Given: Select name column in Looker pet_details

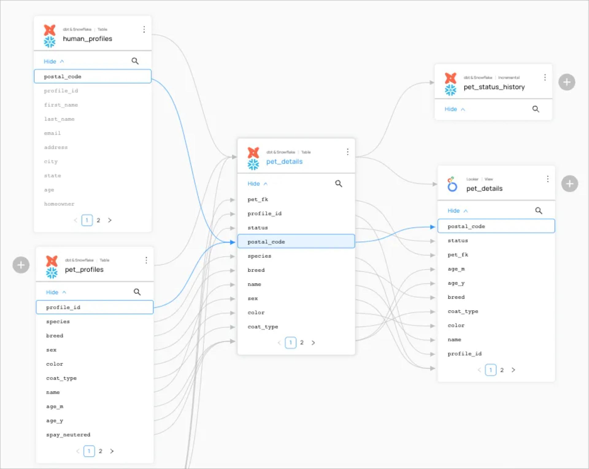Looking at the screenshot, I should tap(496, 340).
